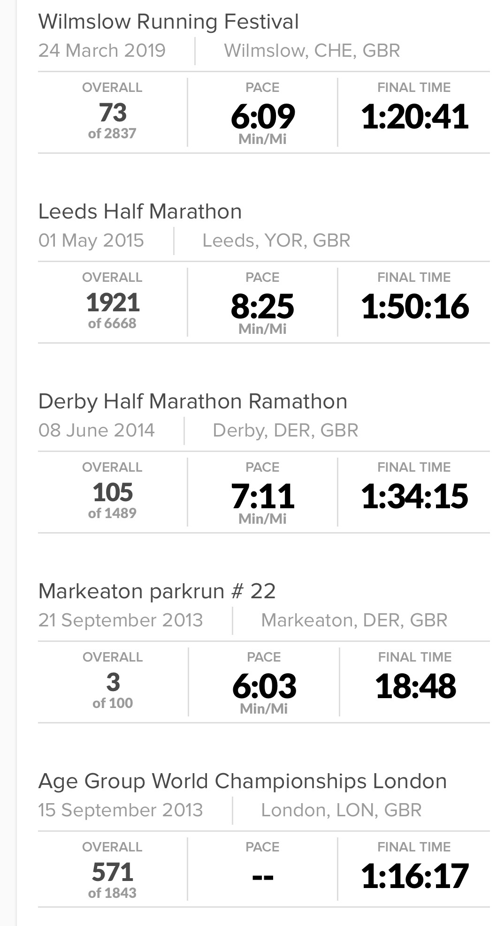This screenshot has width=504, height=926.
Task: Open Markeaton parkrun # 22 result
Action: click(157, 592)
